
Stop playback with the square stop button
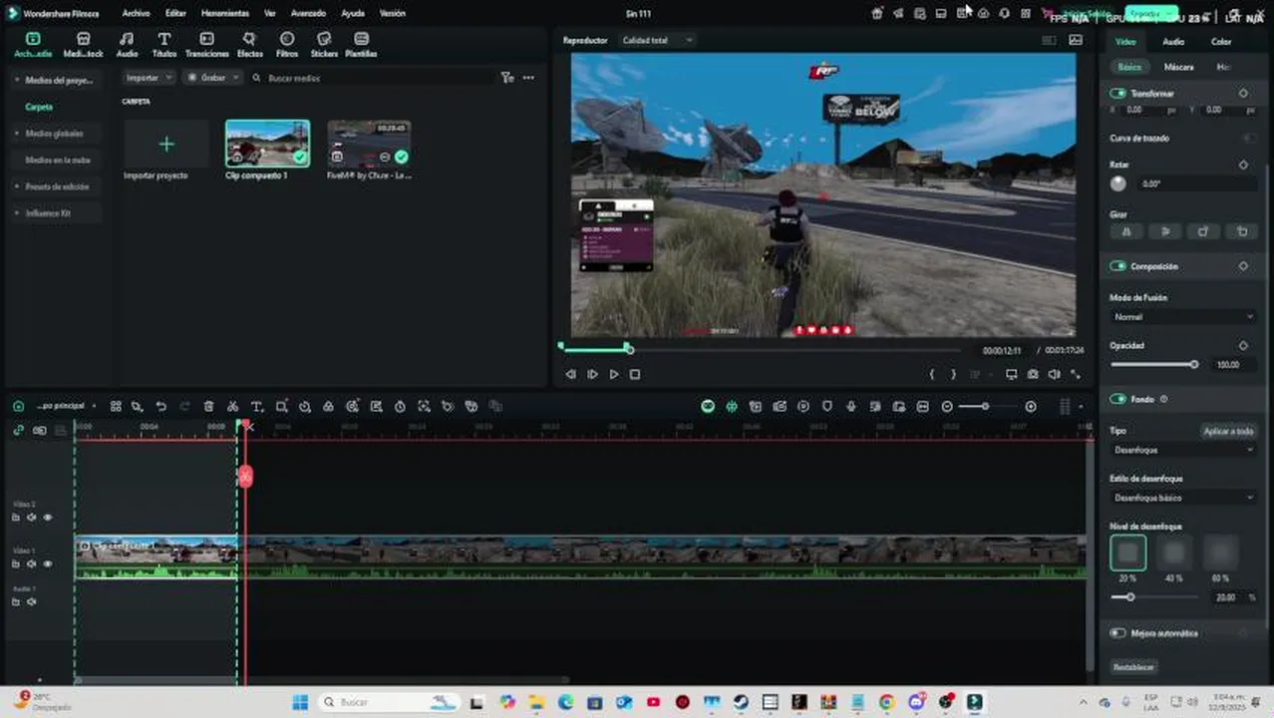click(635, 374)
